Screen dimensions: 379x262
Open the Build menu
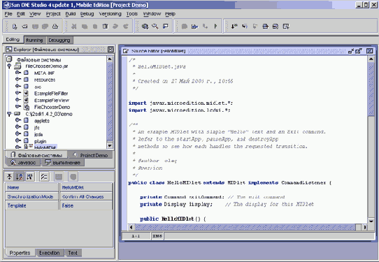click(x=71, y=14)
